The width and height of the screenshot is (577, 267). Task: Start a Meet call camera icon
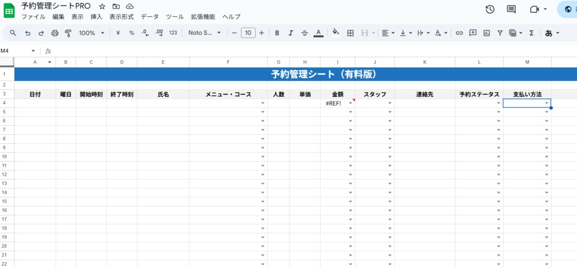click(x=534, y=9)
